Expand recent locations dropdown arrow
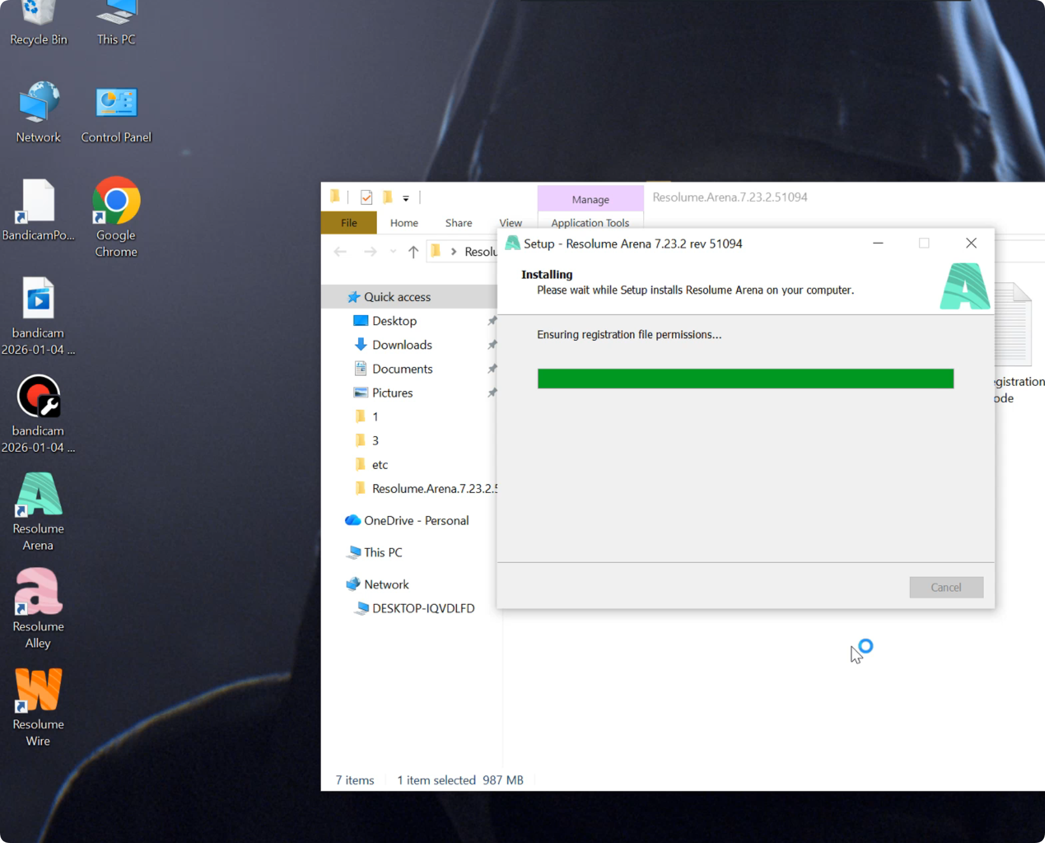 coord(393,252)
